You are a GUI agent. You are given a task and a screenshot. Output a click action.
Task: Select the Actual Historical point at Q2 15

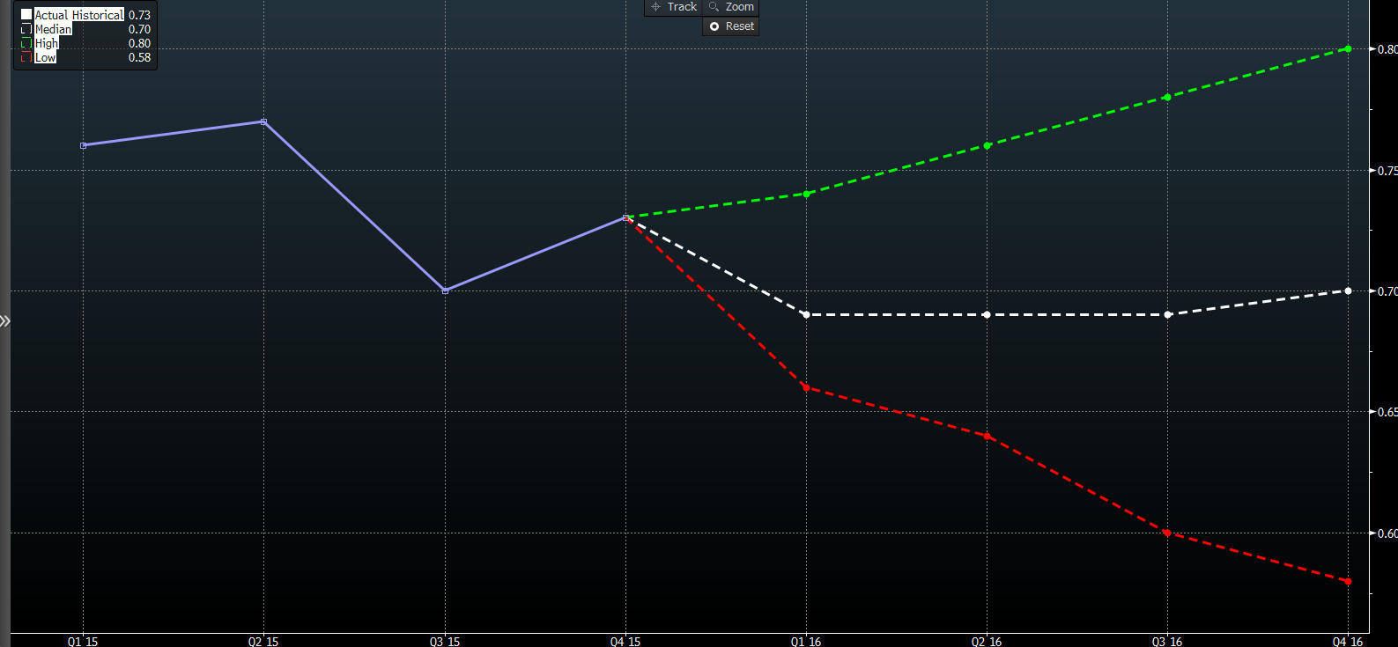tap(264, 121)
